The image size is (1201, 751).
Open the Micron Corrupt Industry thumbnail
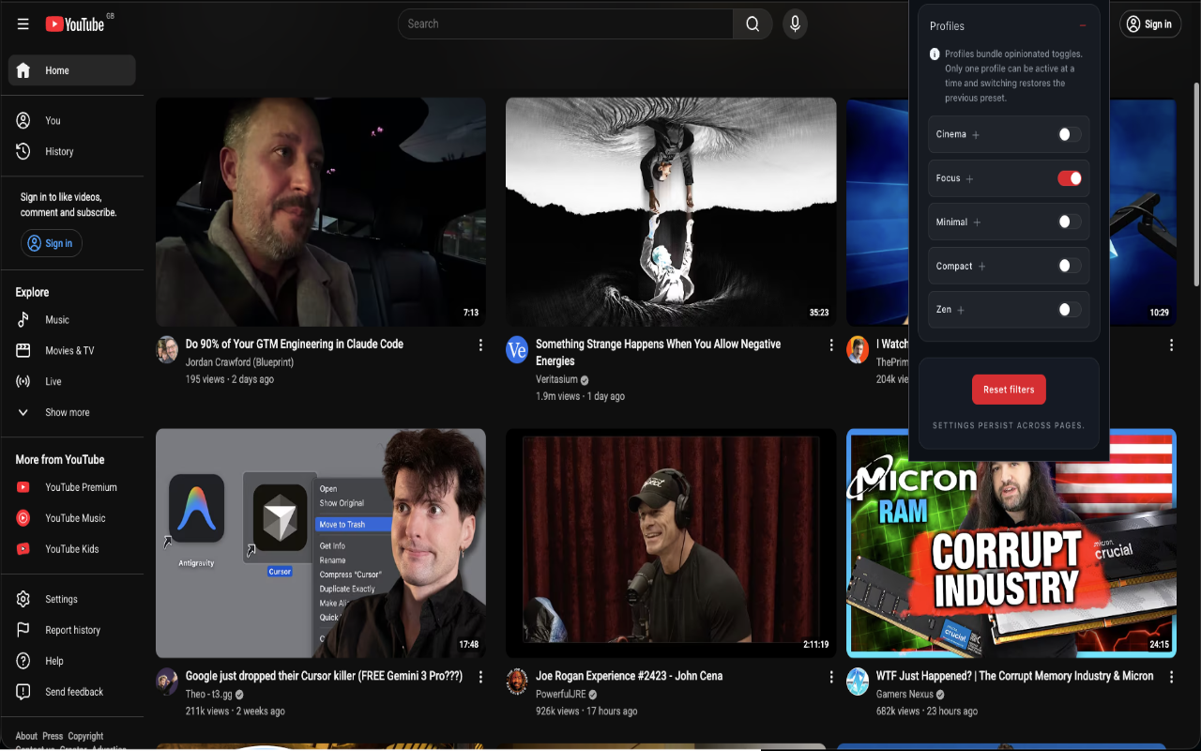(1011, 544)
